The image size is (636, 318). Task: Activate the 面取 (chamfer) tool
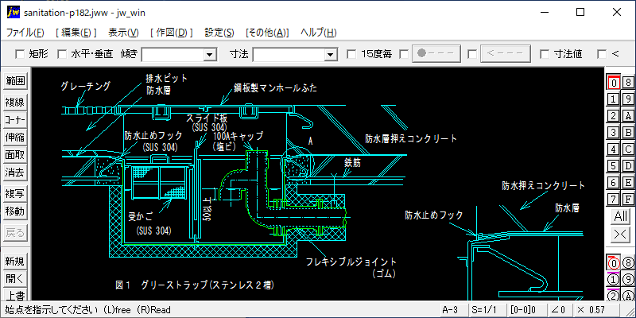click(15, 154)
